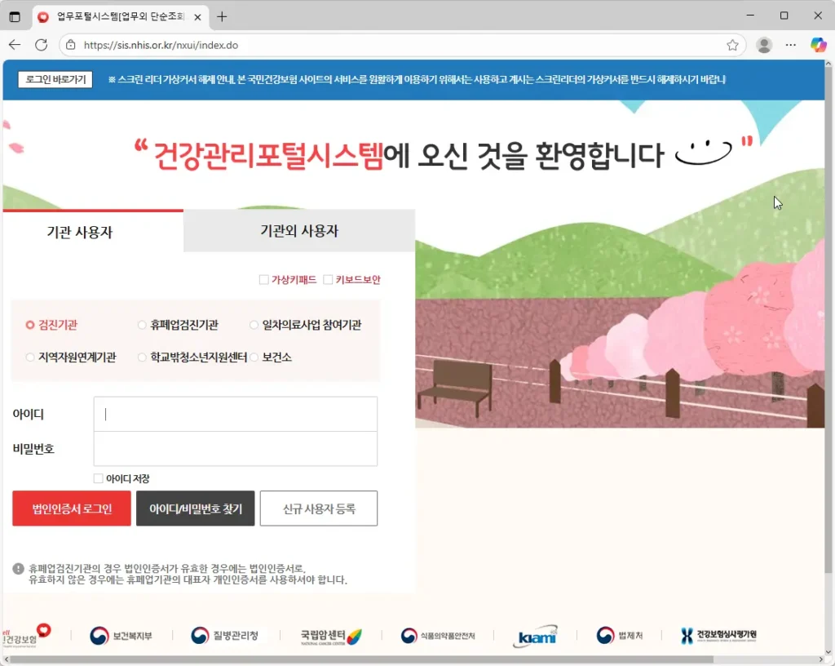Choose the 보건소 radio option

tap(254, 357)
